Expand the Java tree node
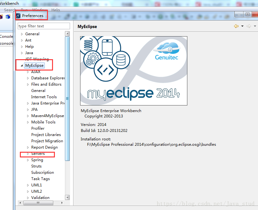The height and width of the screenshot is (210, 258). click(22, 53)
